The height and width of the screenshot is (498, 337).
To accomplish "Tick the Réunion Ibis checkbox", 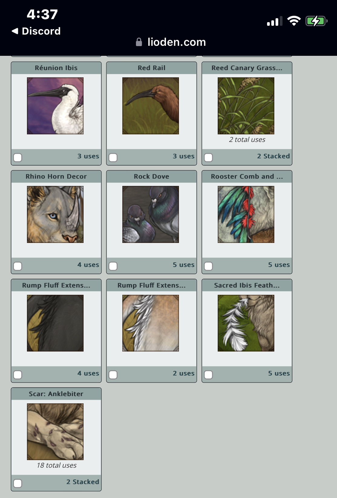I will coord(18,157).
